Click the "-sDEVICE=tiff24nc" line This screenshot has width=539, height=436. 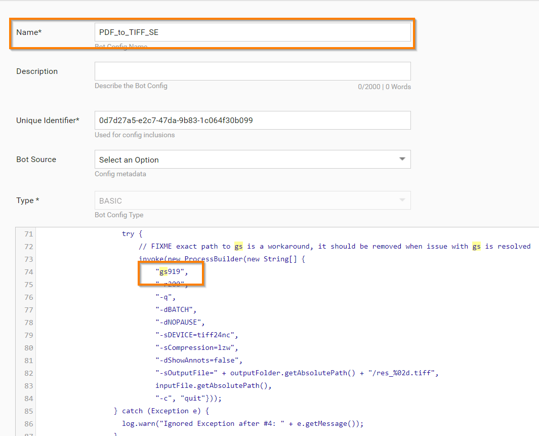click(x=197, y=335)
